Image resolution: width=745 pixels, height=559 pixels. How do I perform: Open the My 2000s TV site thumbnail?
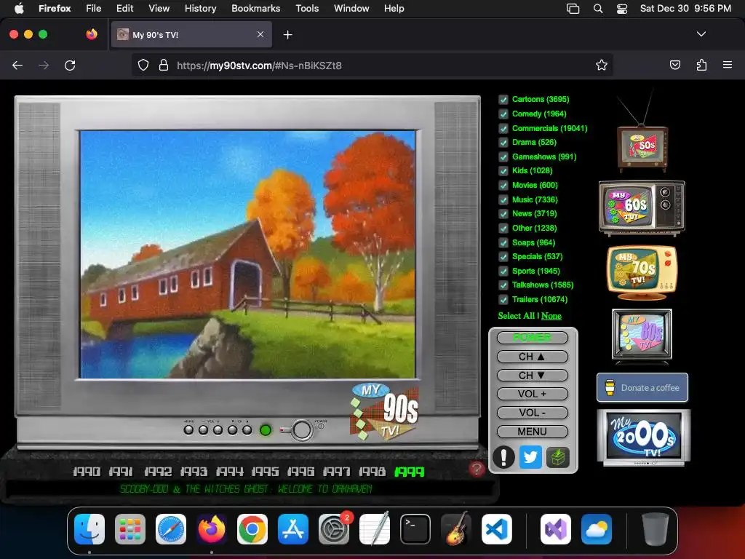click(644, 437)
